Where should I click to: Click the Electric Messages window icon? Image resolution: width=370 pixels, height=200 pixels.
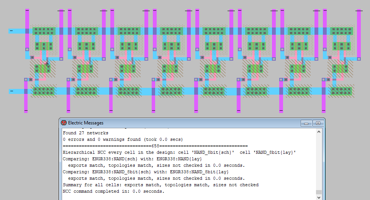64,123
